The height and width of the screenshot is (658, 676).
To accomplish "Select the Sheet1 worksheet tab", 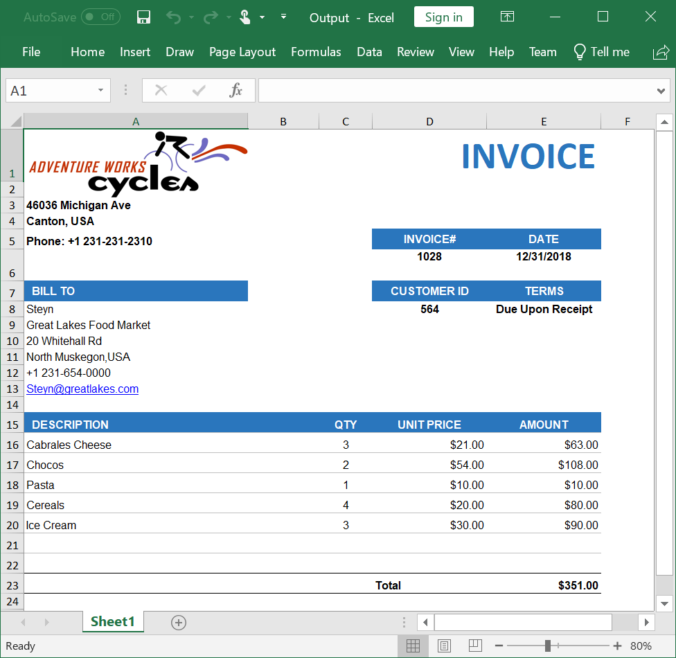I will [113, 621].
